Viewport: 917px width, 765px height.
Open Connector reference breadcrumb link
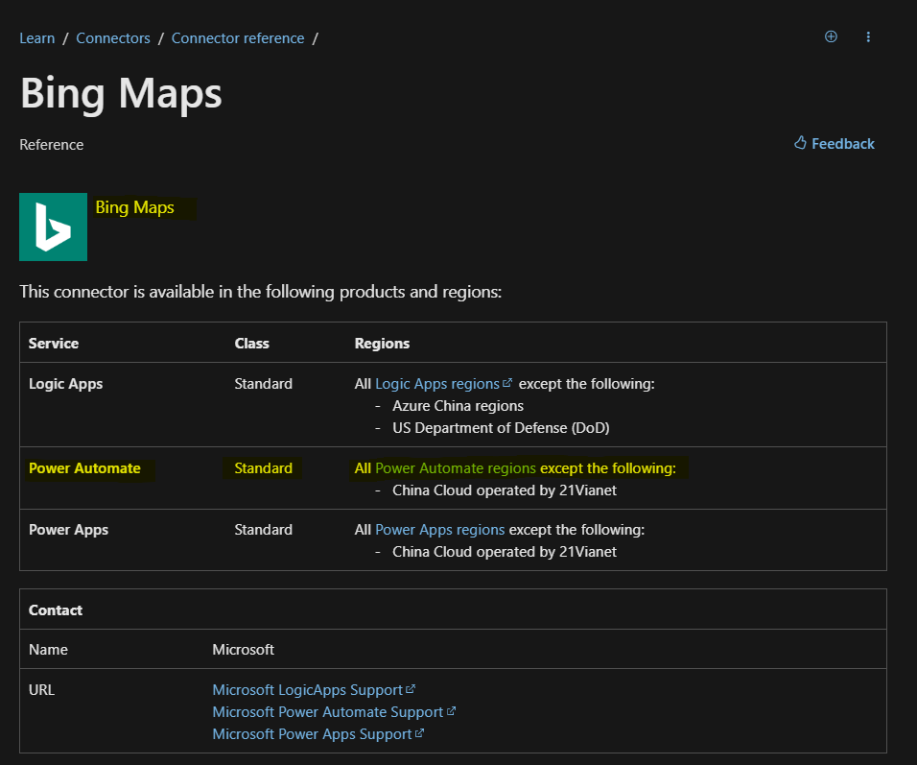(238, 38)
